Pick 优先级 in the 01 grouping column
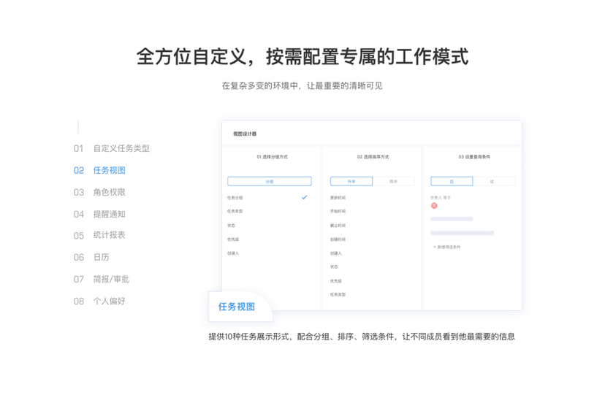The image size is (605, 403). pos(233,239)
